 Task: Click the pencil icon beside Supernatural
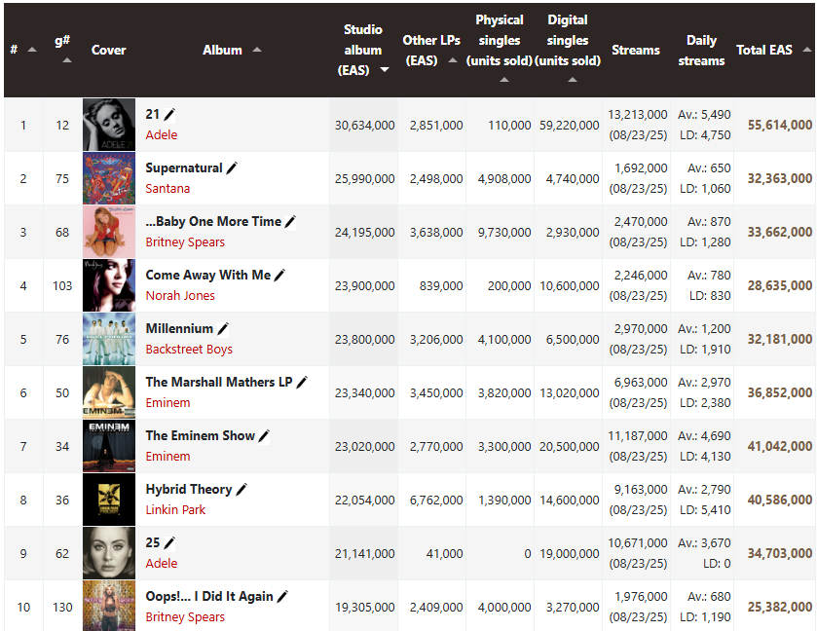232,167
